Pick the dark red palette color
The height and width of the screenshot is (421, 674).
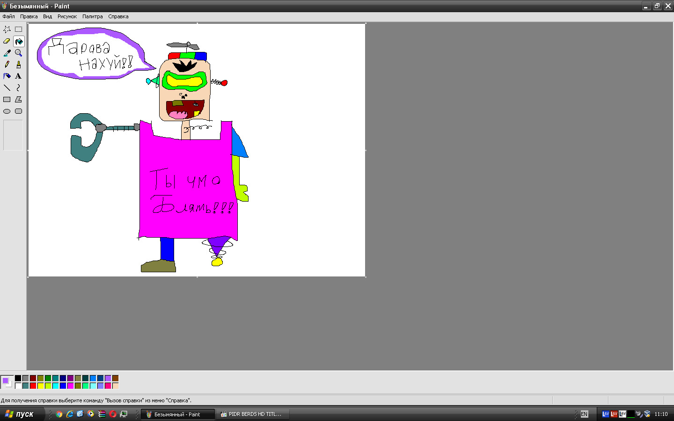click(33, 378)
